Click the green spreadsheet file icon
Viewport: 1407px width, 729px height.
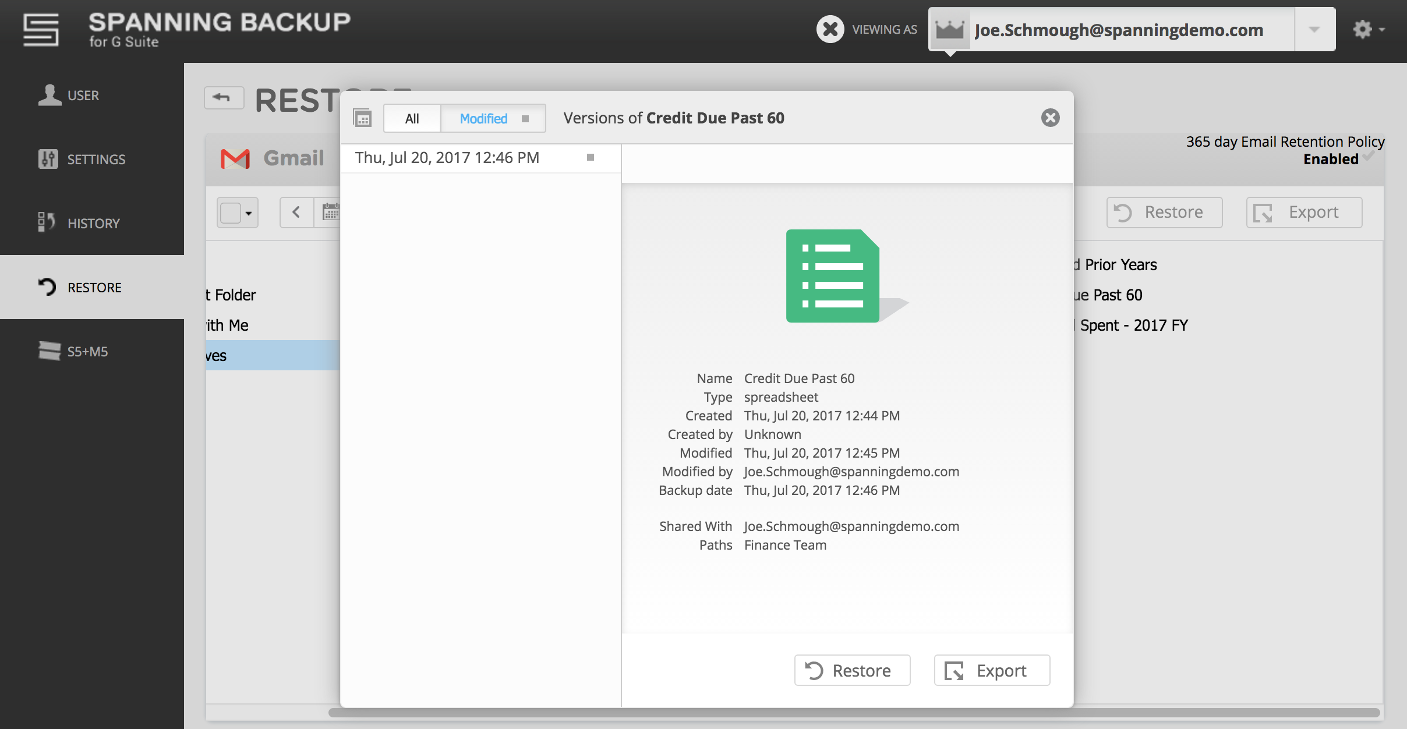(x=833, y=275)
